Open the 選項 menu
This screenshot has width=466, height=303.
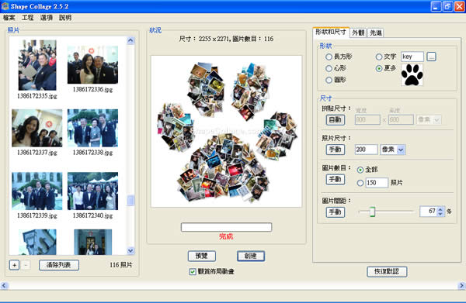coord(47,18)
